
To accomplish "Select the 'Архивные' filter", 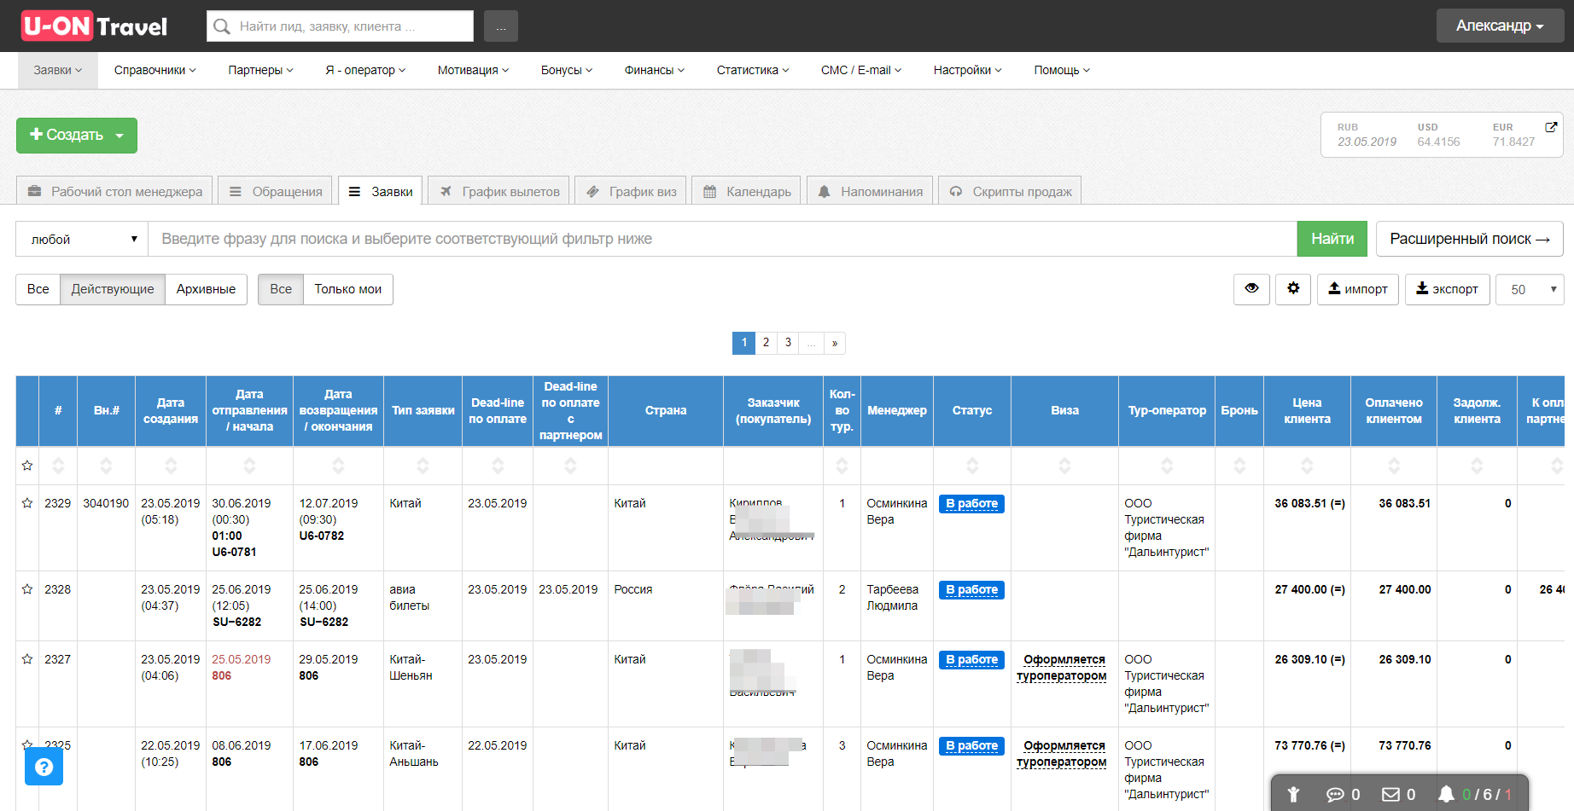I will 206,289.
